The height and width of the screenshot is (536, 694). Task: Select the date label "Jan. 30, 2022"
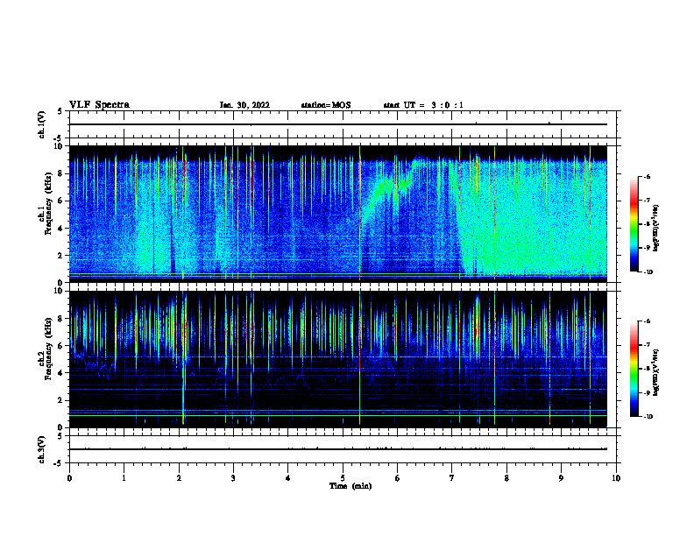tap(244, 105)
